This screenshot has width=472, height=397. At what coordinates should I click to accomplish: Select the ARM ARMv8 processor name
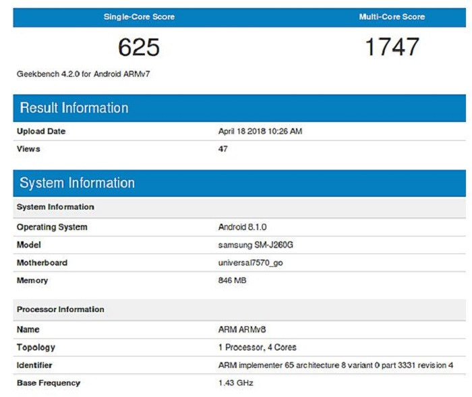(x=242, y=330)
